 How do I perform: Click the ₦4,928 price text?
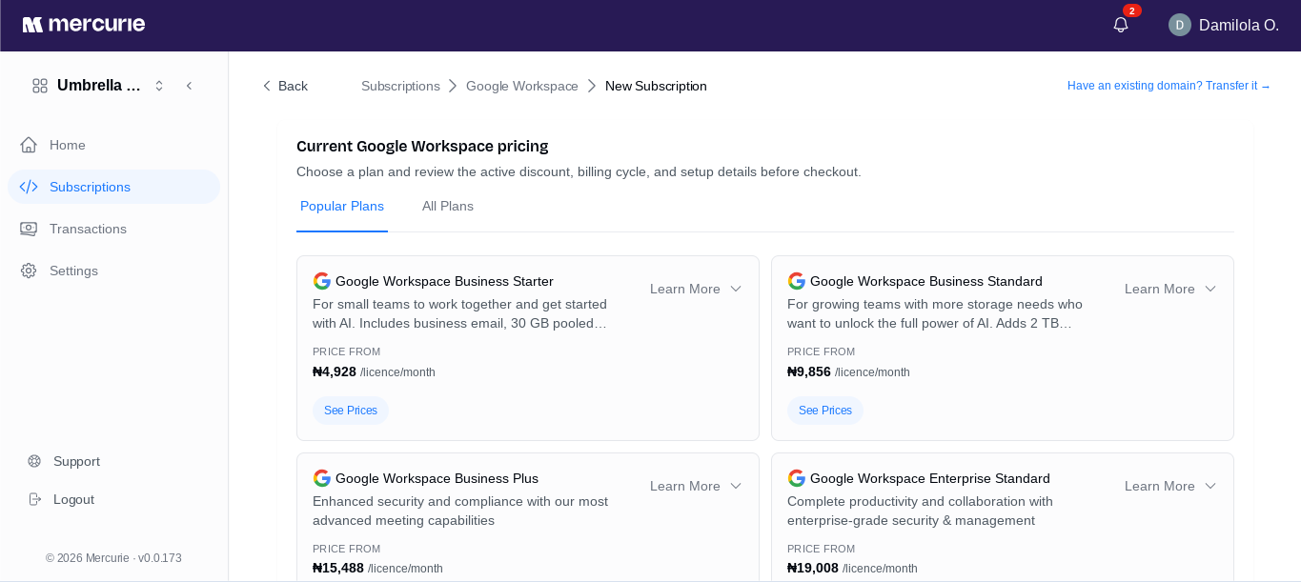(335, 371)
